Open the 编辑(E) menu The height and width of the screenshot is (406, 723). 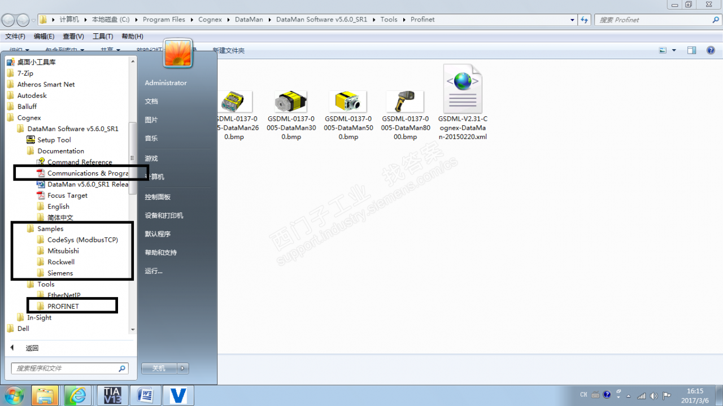tap(44, 36)
